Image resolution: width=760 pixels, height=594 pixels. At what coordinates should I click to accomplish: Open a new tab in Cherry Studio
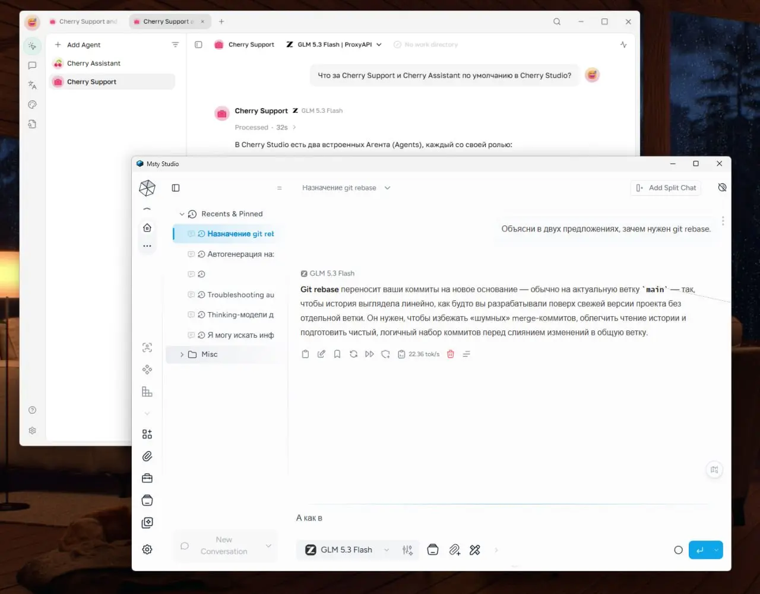(221, 21)
